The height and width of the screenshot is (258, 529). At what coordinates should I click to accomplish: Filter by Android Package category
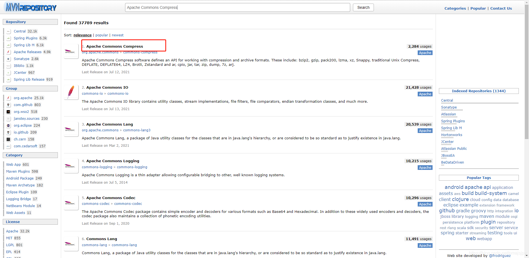coord(24,178)
